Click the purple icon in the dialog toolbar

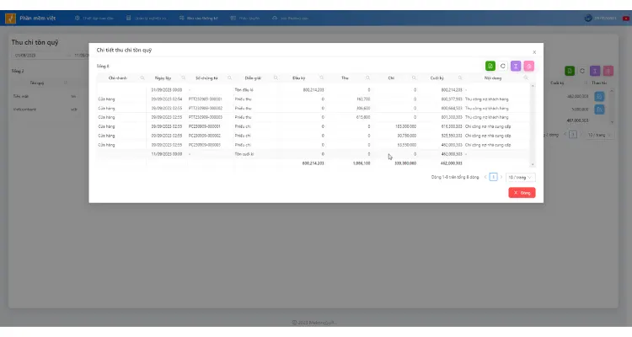pyautogui.click(x=516, y=66)
